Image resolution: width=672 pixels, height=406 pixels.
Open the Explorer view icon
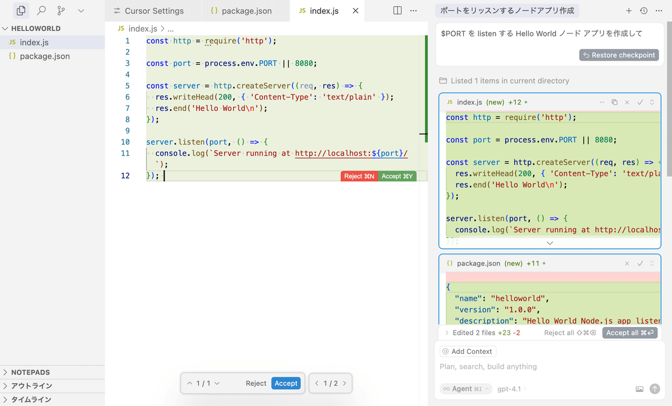click(x=21, y=10)
